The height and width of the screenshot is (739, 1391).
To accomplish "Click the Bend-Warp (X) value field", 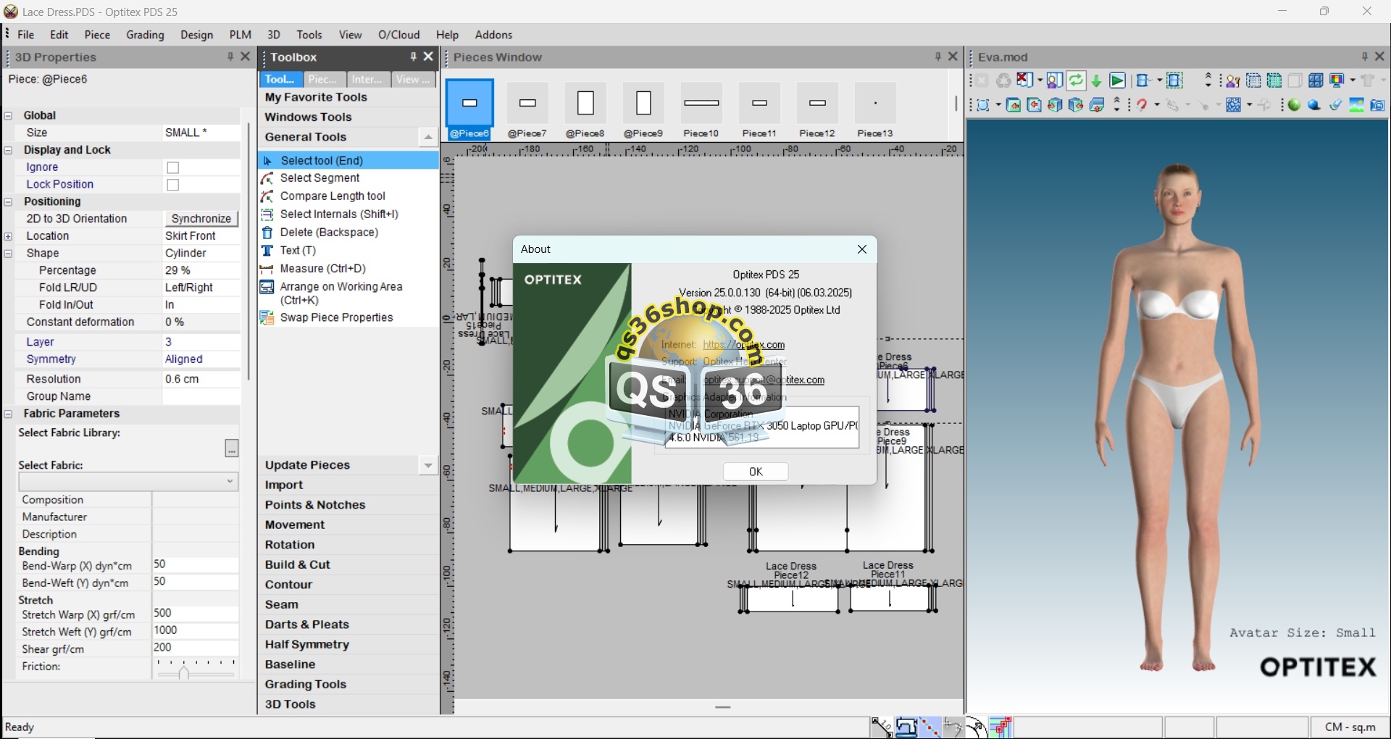I will 196,564.
